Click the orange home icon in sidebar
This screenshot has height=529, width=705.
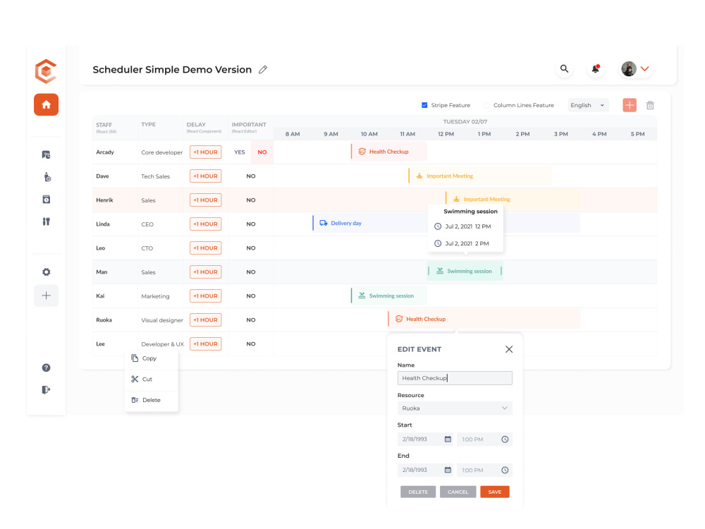coord(46,105)
